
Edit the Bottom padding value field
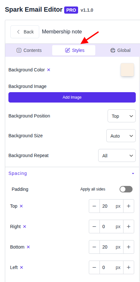tap(111, 247)
